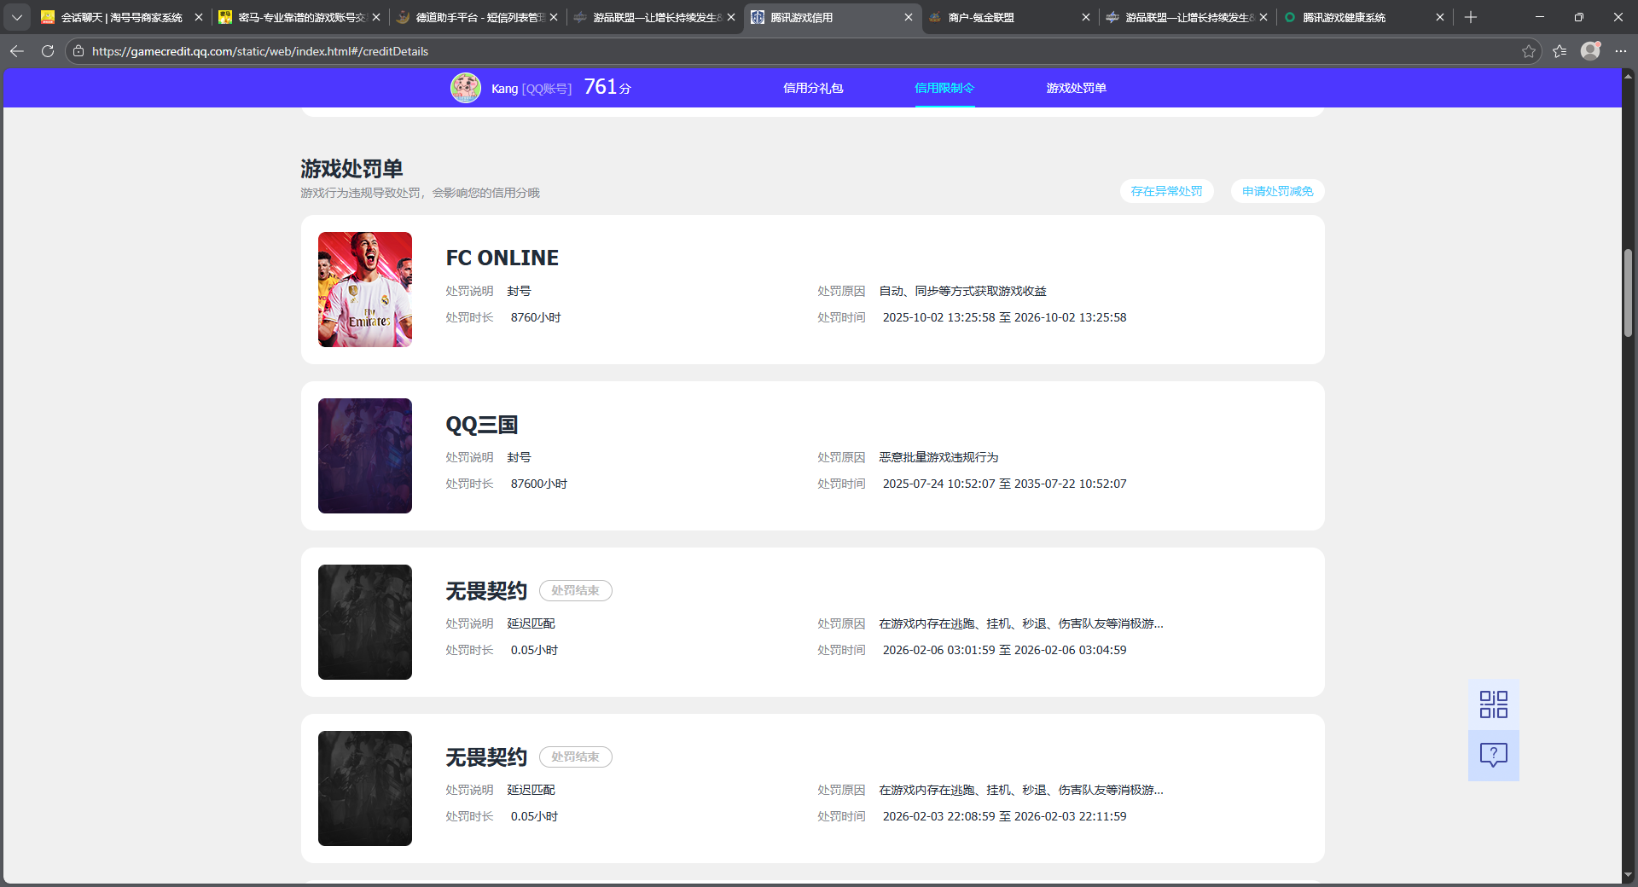Click the Kang profile avatar in the header
The width and height of the screenshot is (1638, 887).
tap(466, 87)
